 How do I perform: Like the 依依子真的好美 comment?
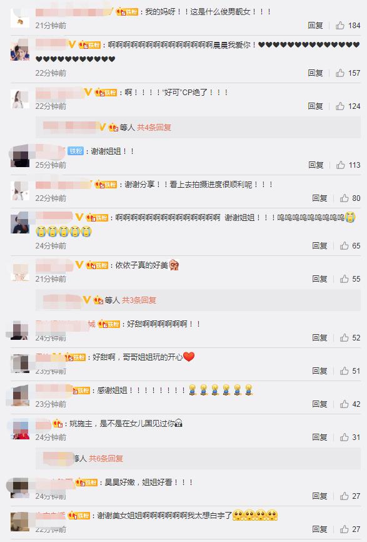(x=344, y=279)
